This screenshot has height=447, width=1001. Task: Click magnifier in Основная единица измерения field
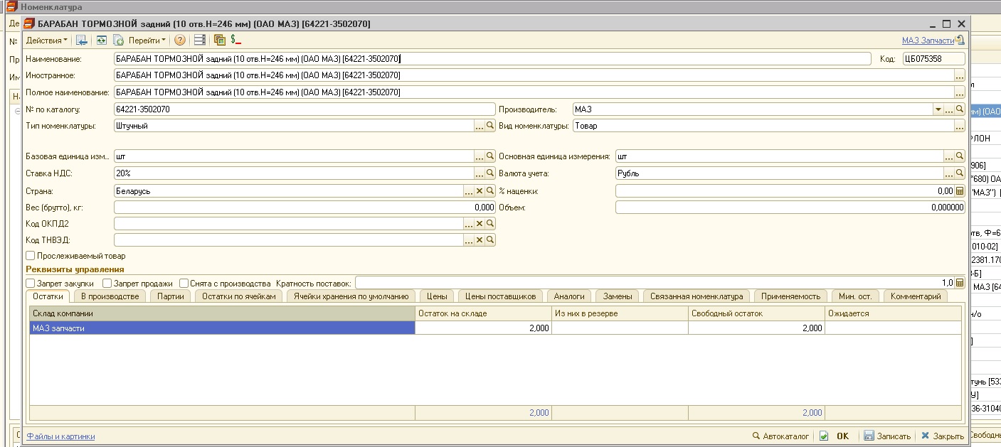(x=960, y=156)
